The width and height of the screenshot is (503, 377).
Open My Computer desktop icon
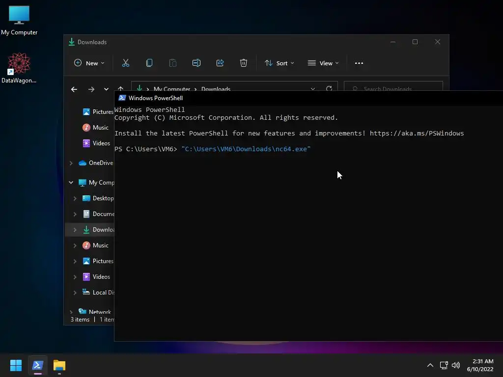pyautogui.click(x=19, y=21)
